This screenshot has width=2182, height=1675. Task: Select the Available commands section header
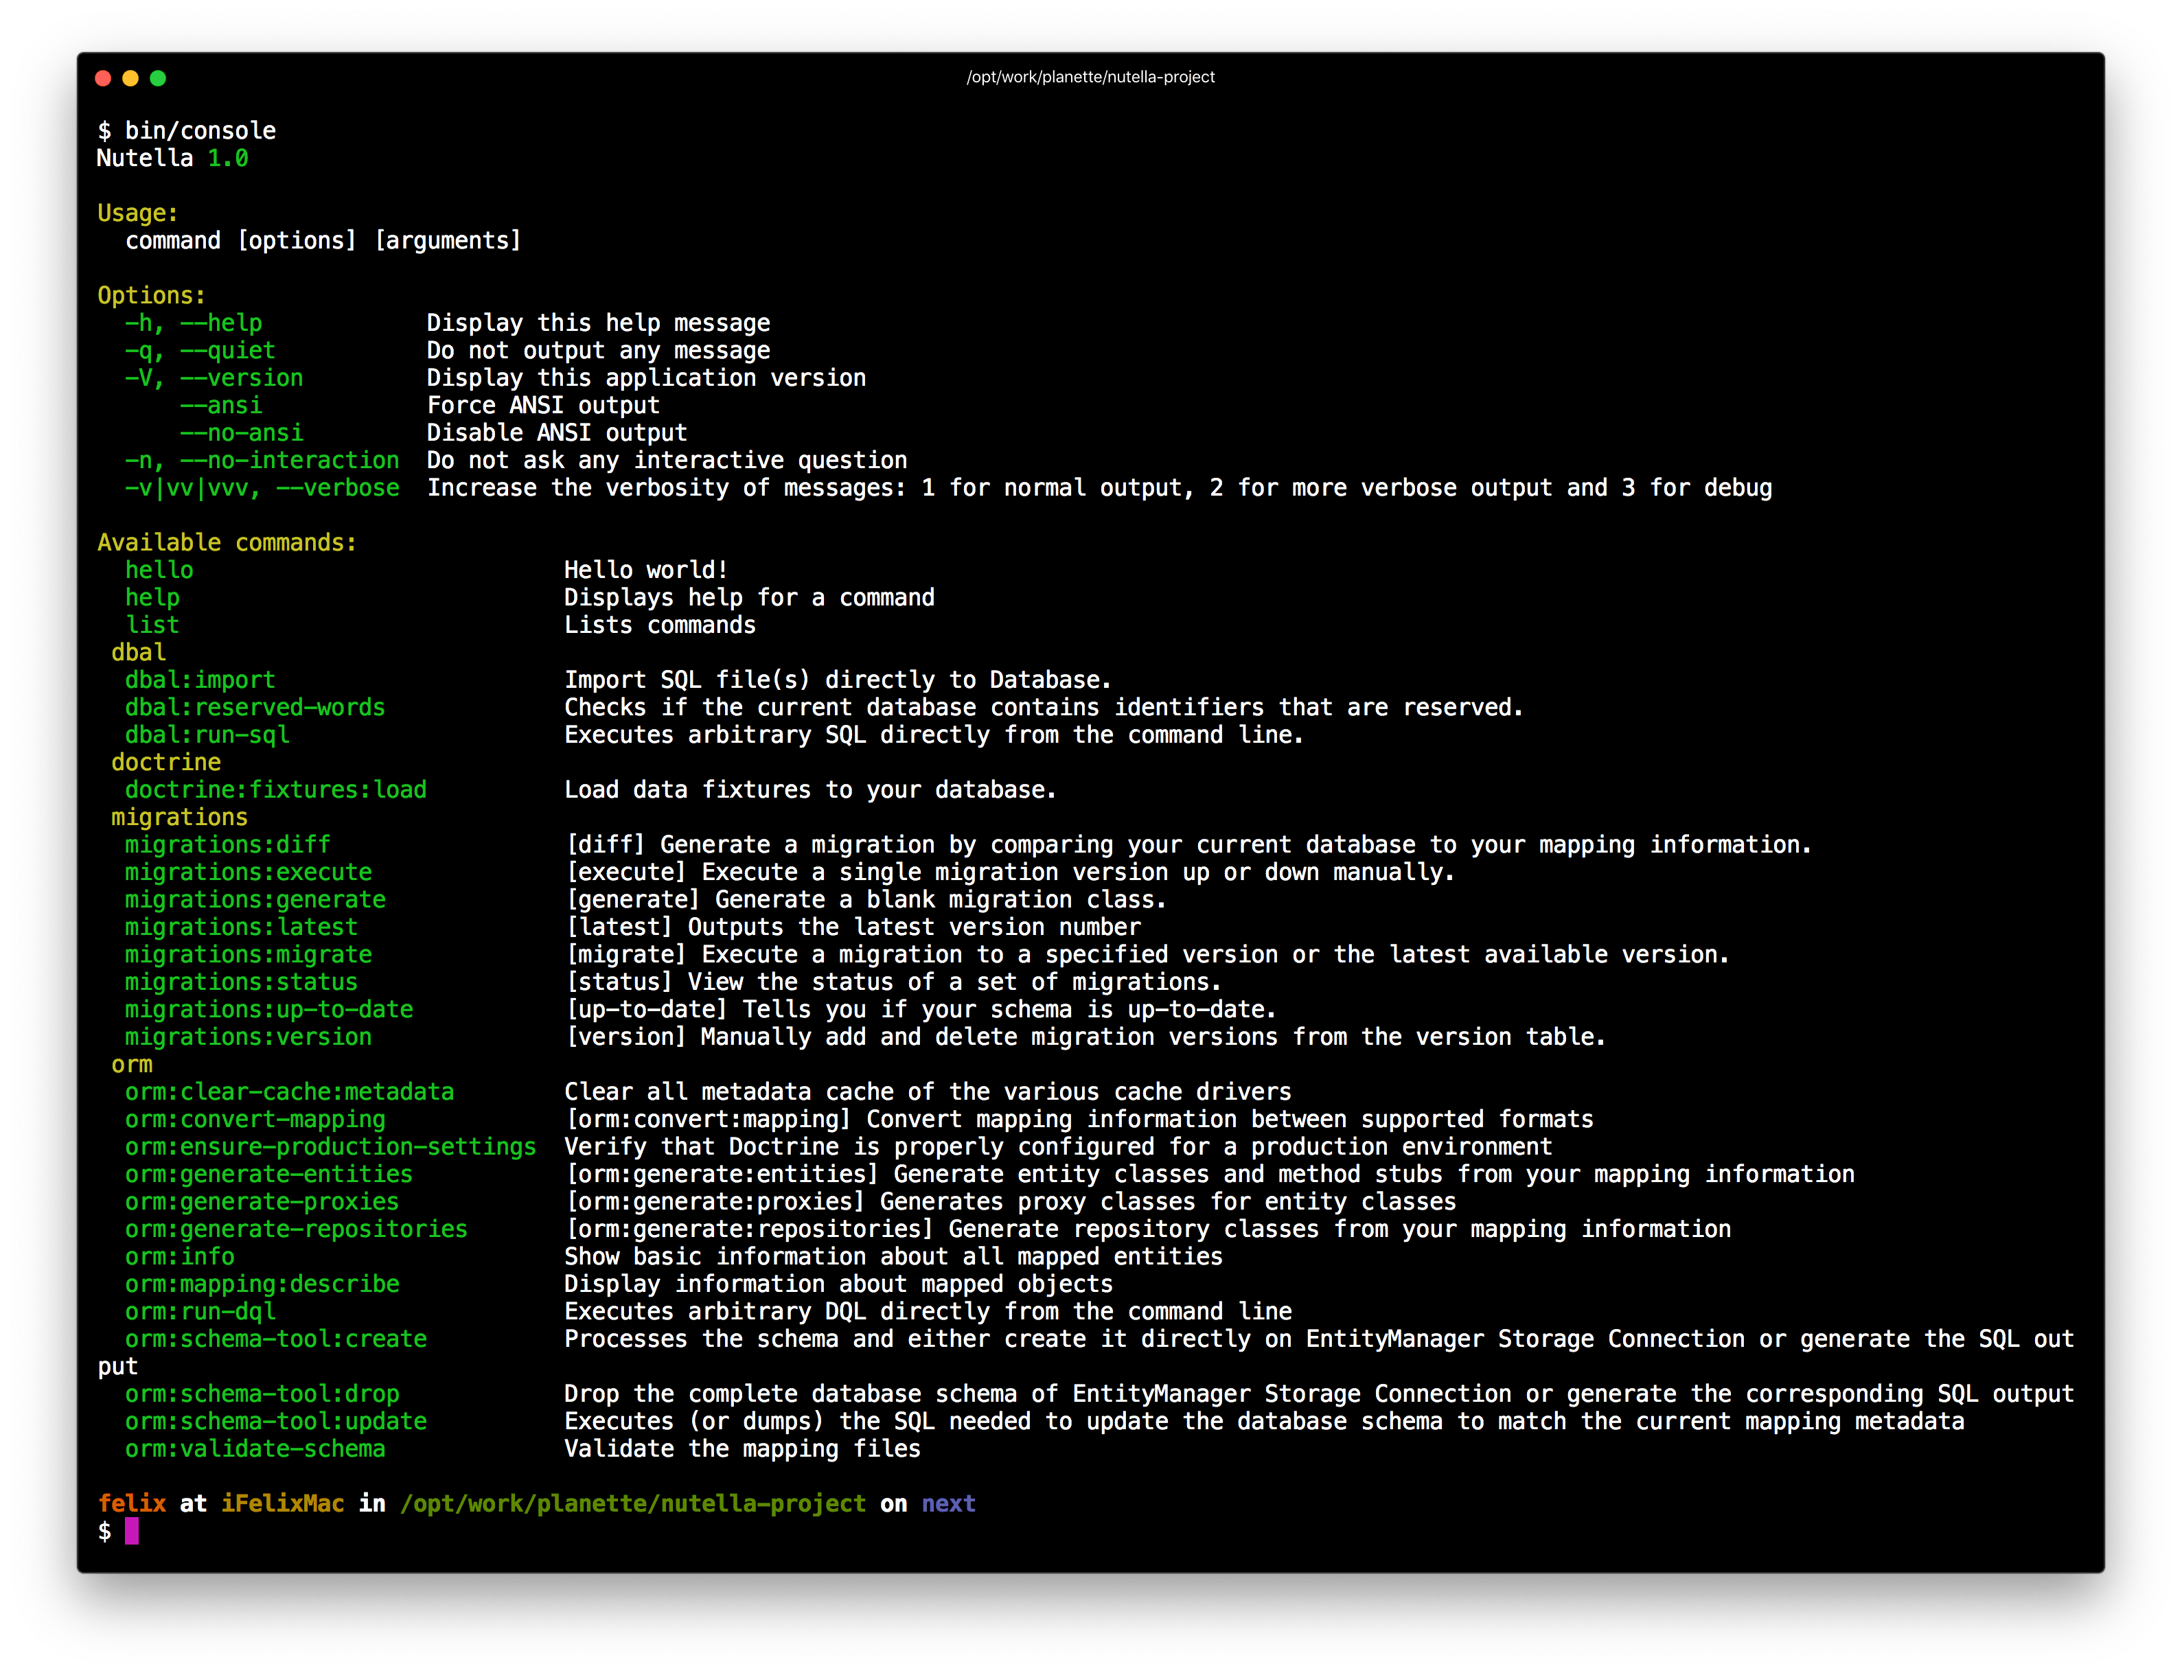point(227,542)
